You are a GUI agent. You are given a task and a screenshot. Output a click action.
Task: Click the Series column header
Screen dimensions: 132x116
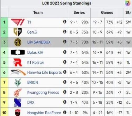79,13
